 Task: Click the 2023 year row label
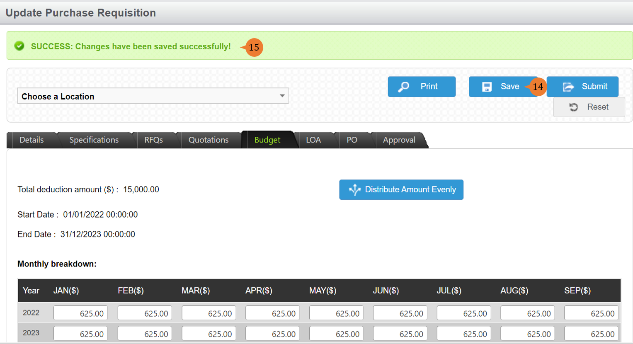[31, 333]
